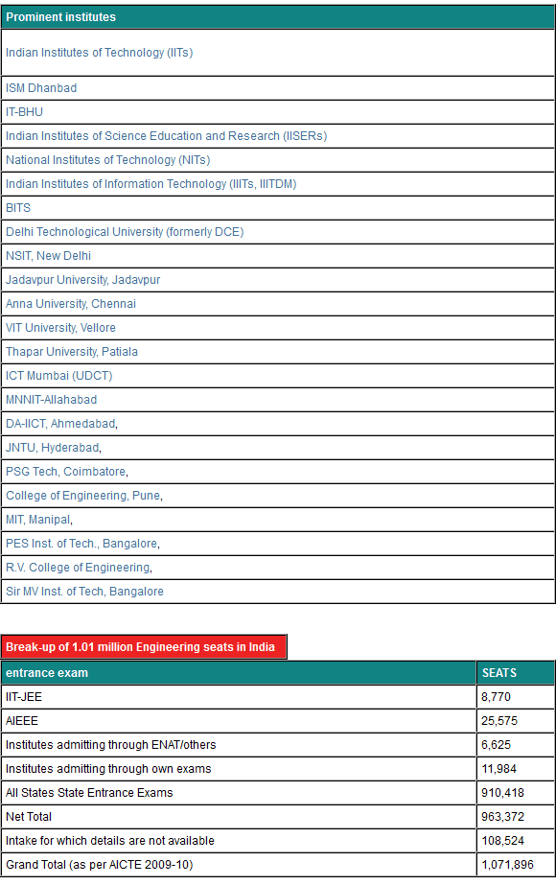This screenshot has width=556, height=885.
Task: Click the ISM Dhanbad link
Action: [x=41, y=88]
